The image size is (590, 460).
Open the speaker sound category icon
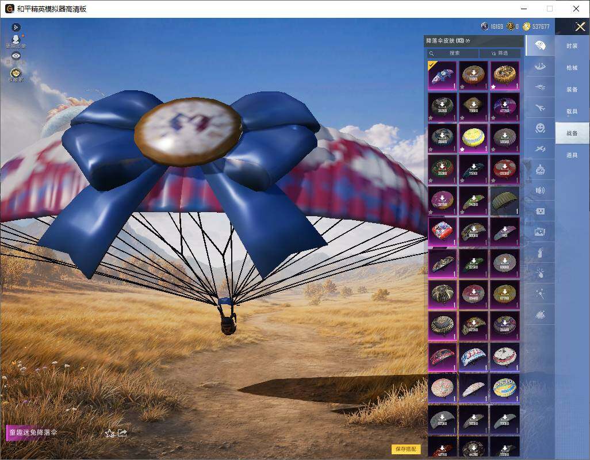540,191
